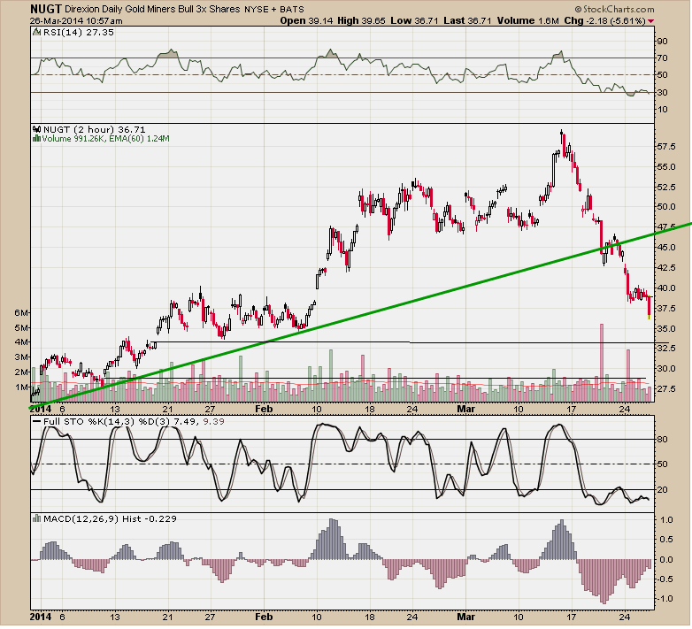Click the last yellow-highlighted candle at chart's right edge
The image size is (692, 629).
649,307
